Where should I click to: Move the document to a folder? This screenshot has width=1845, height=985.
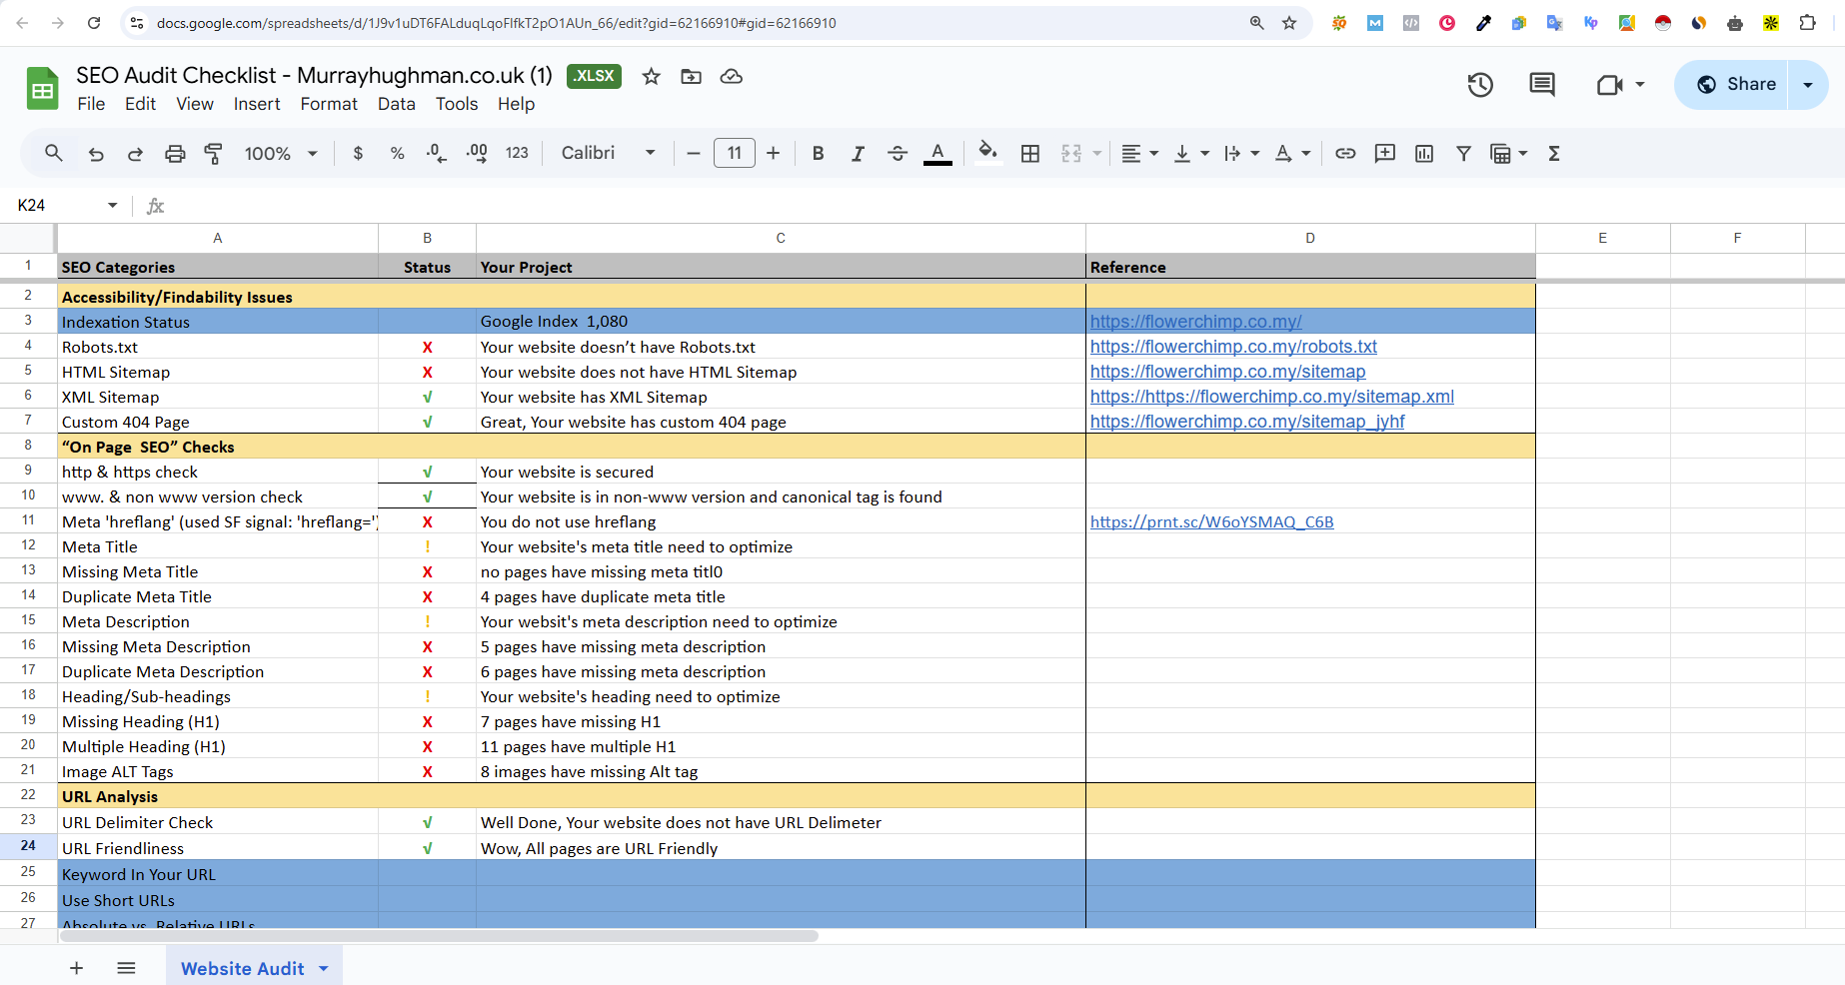(692, 77)
